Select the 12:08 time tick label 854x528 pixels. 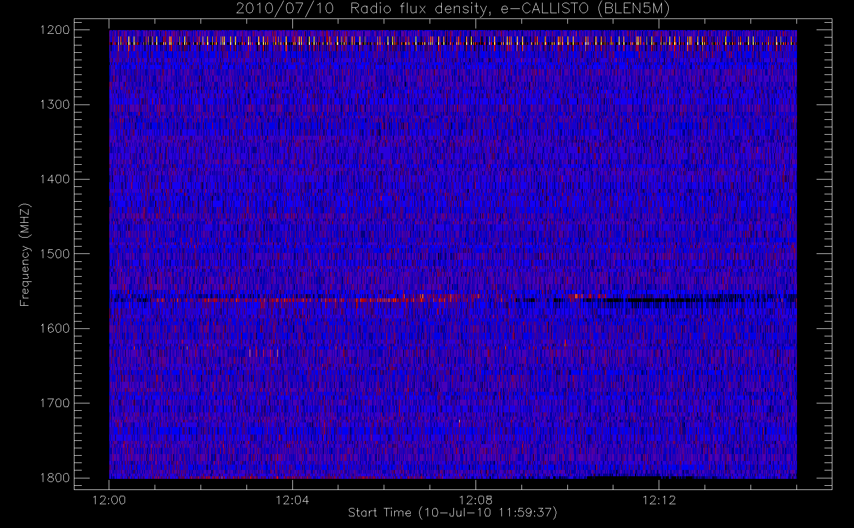(476, 500)
